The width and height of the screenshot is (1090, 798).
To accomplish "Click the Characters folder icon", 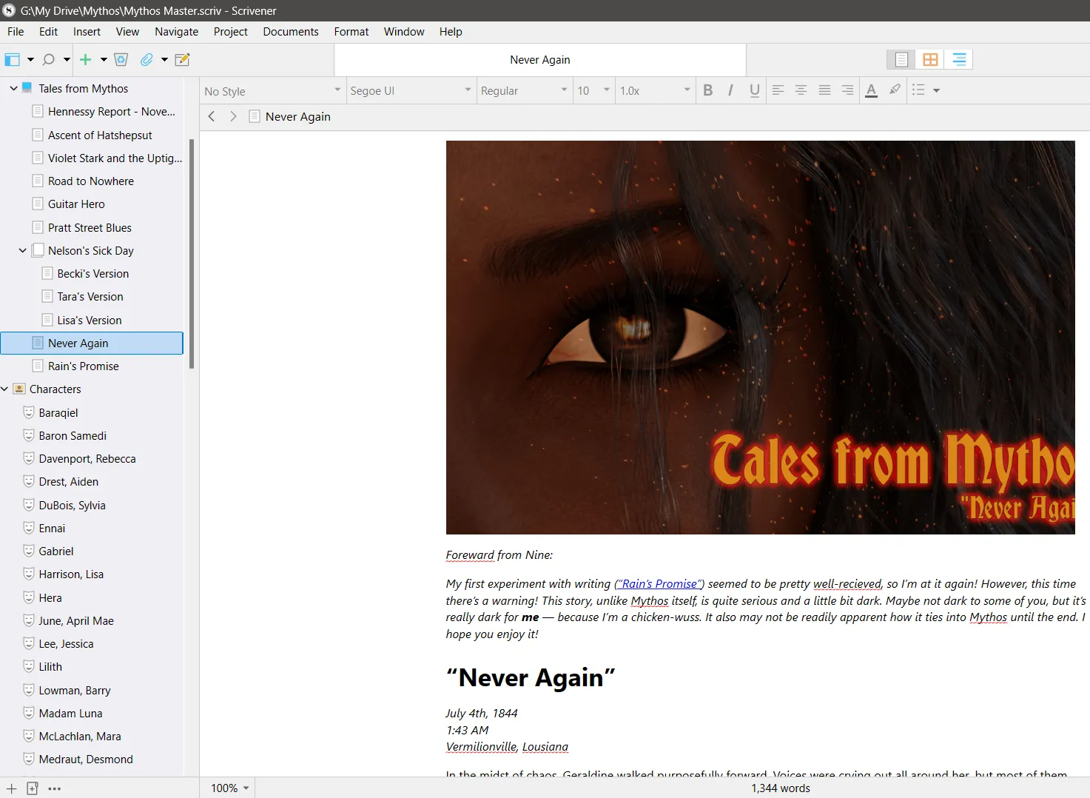I will tap(19, 389).
